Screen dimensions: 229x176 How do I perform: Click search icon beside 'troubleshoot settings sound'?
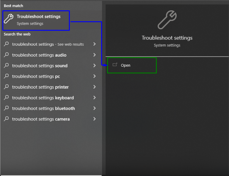(x=6, y=66)
